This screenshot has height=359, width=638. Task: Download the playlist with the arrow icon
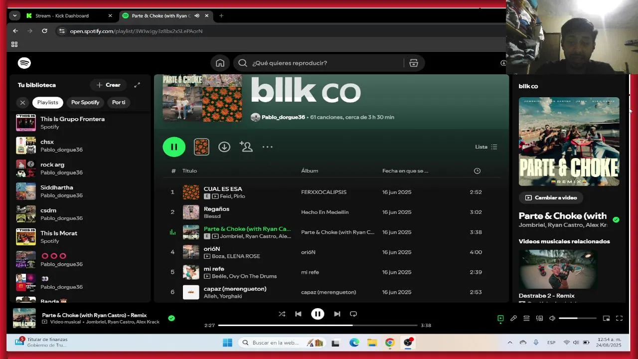tap(224, 147)
